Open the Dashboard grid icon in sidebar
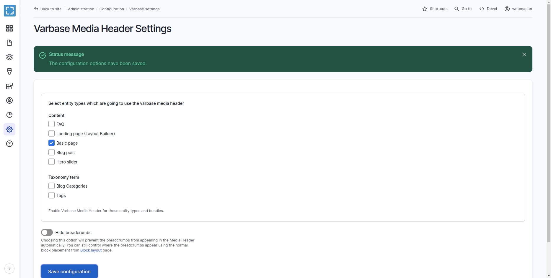 tap(9, 28)
